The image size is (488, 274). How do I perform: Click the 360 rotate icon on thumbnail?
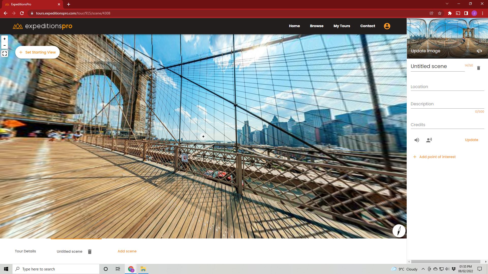[479, 51]
